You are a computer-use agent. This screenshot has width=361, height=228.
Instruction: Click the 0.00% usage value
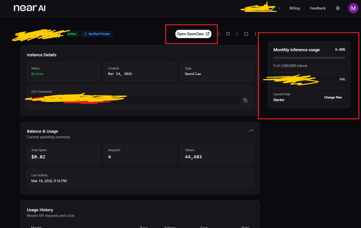point(340,49)
